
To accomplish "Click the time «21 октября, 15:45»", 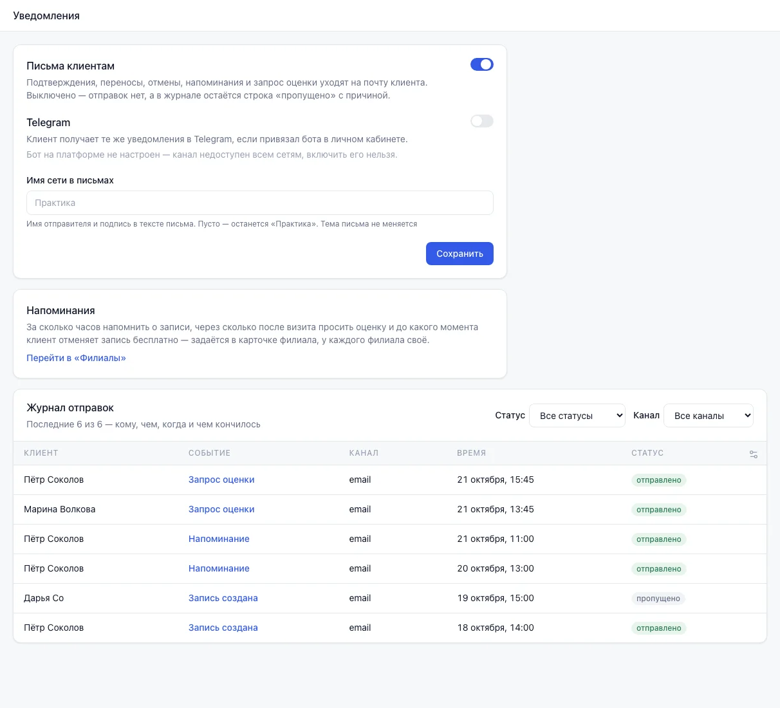I will (496, 480).
